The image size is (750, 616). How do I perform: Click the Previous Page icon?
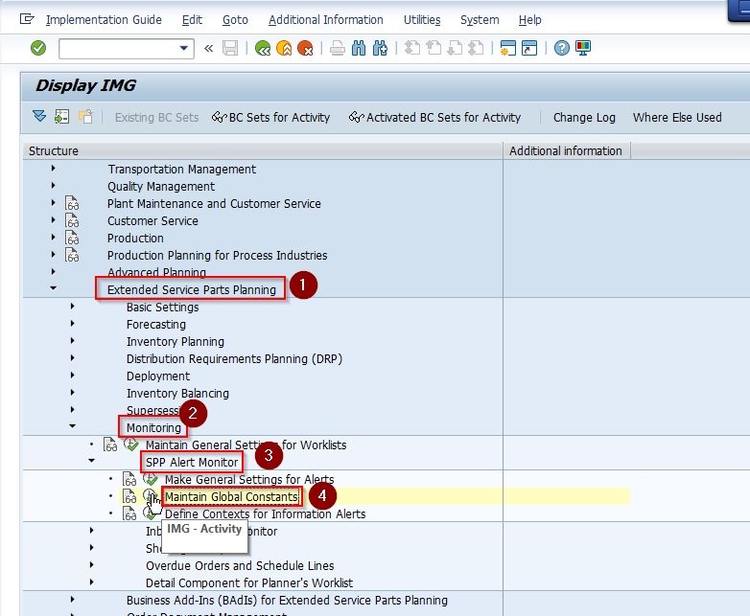point(434,48)
